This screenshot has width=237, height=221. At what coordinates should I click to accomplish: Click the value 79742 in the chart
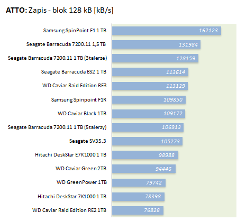click(154, 182)
